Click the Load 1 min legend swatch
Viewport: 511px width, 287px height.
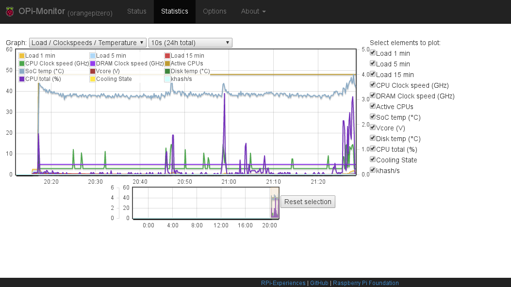tap(21, 55)
